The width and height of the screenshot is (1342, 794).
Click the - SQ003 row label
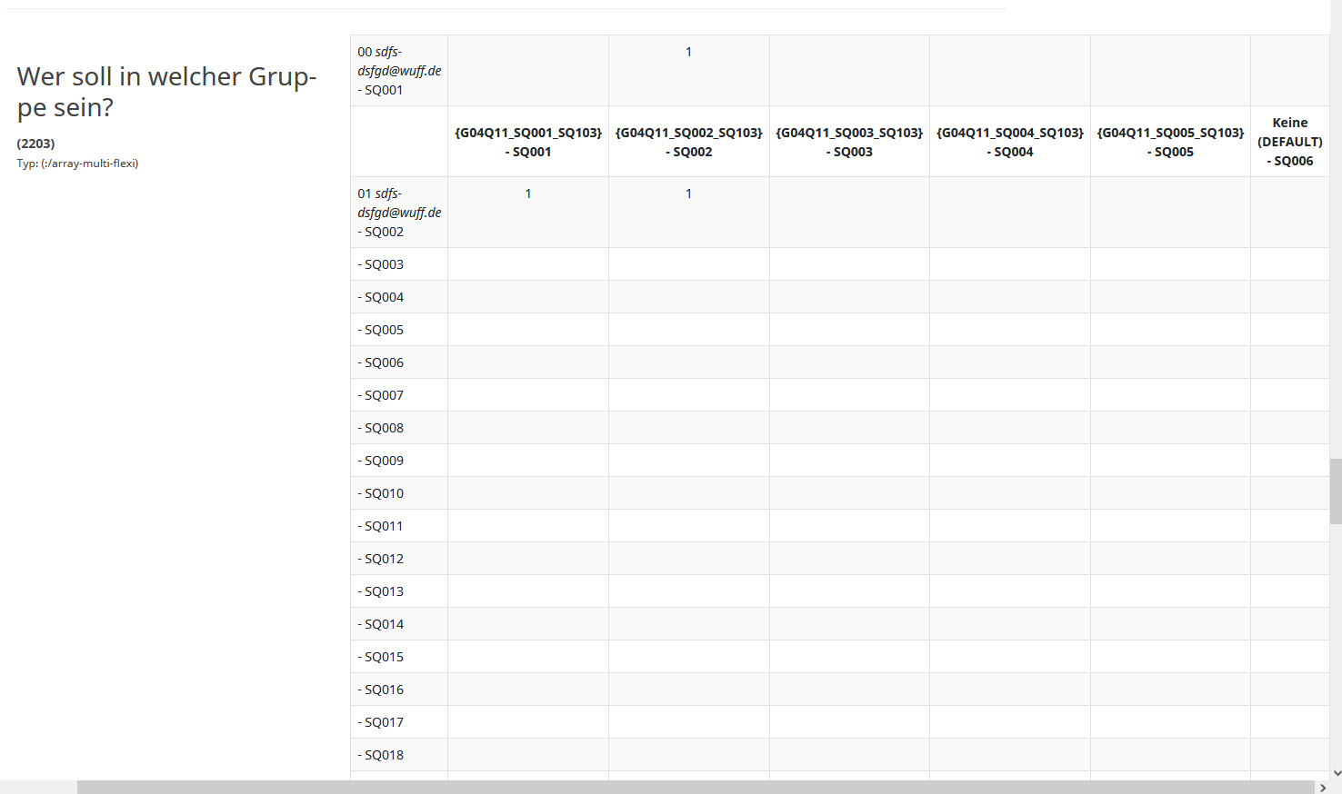tap(381, 264)
